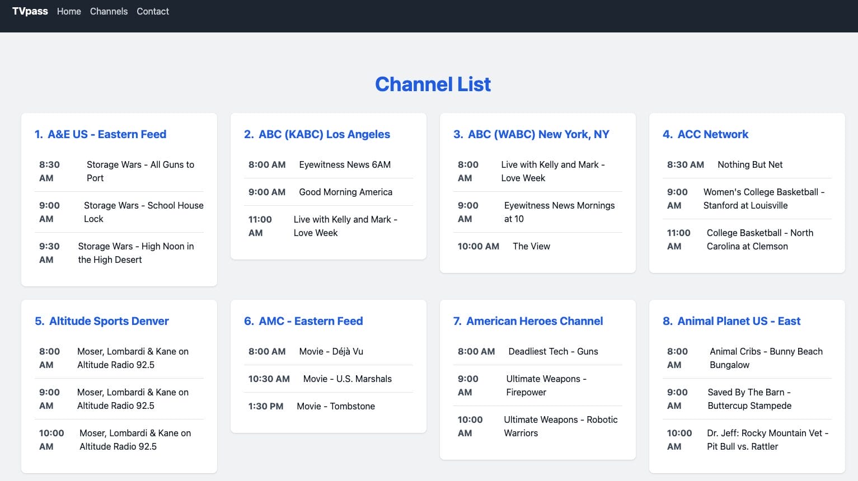Click the 10:30 AM time on AMC
This screenshot has height=481, width=858.
click(x=269, y=379)
